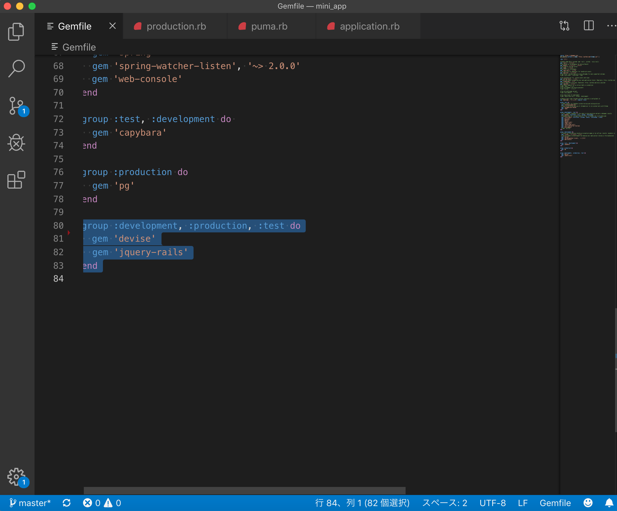617x511 pixels.
Task: Open the Extensions view
Action: point(16,180)
